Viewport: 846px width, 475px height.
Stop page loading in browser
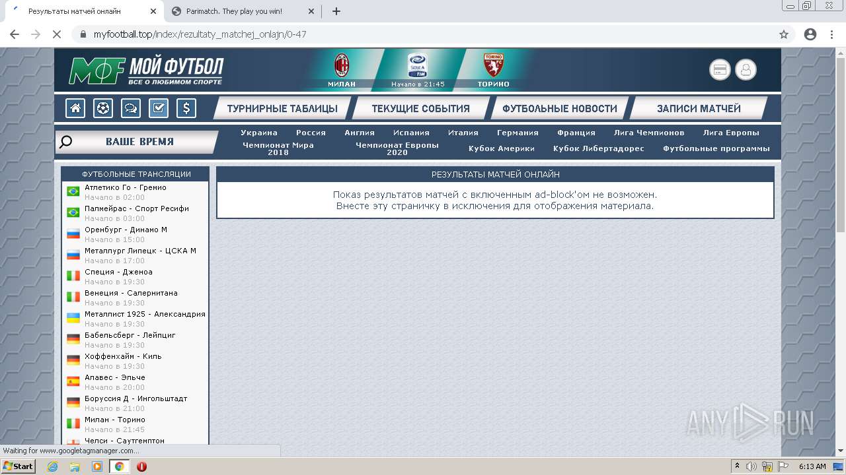pyautogui.click(x=57, y=34)
